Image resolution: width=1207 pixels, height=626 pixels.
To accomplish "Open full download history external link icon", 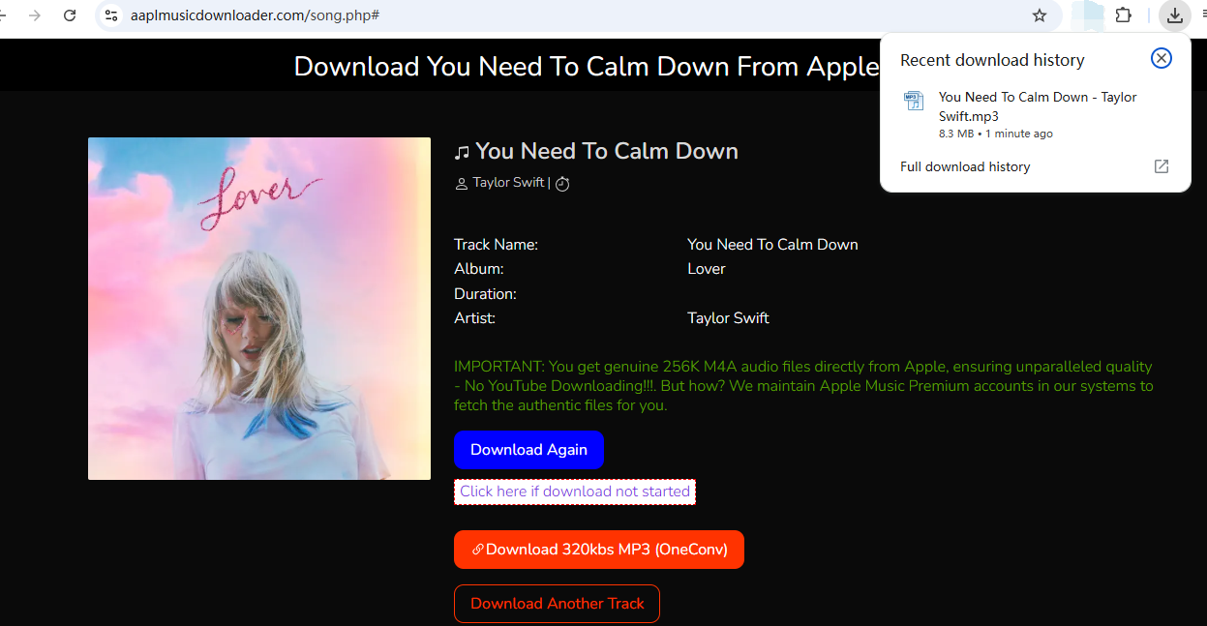I will (1162, 166).
